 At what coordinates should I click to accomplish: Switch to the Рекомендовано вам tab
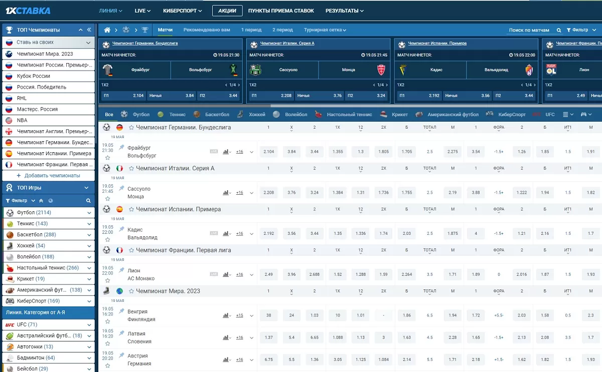pyautogui.click(x=207, y=30)
